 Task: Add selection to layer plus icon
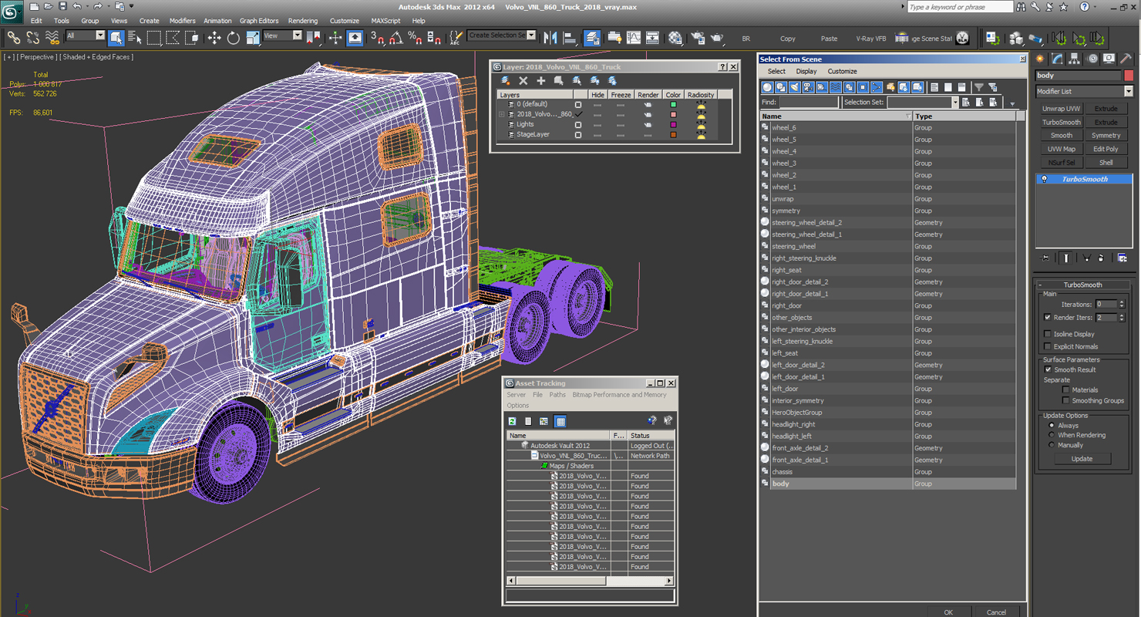click(540, 80)
